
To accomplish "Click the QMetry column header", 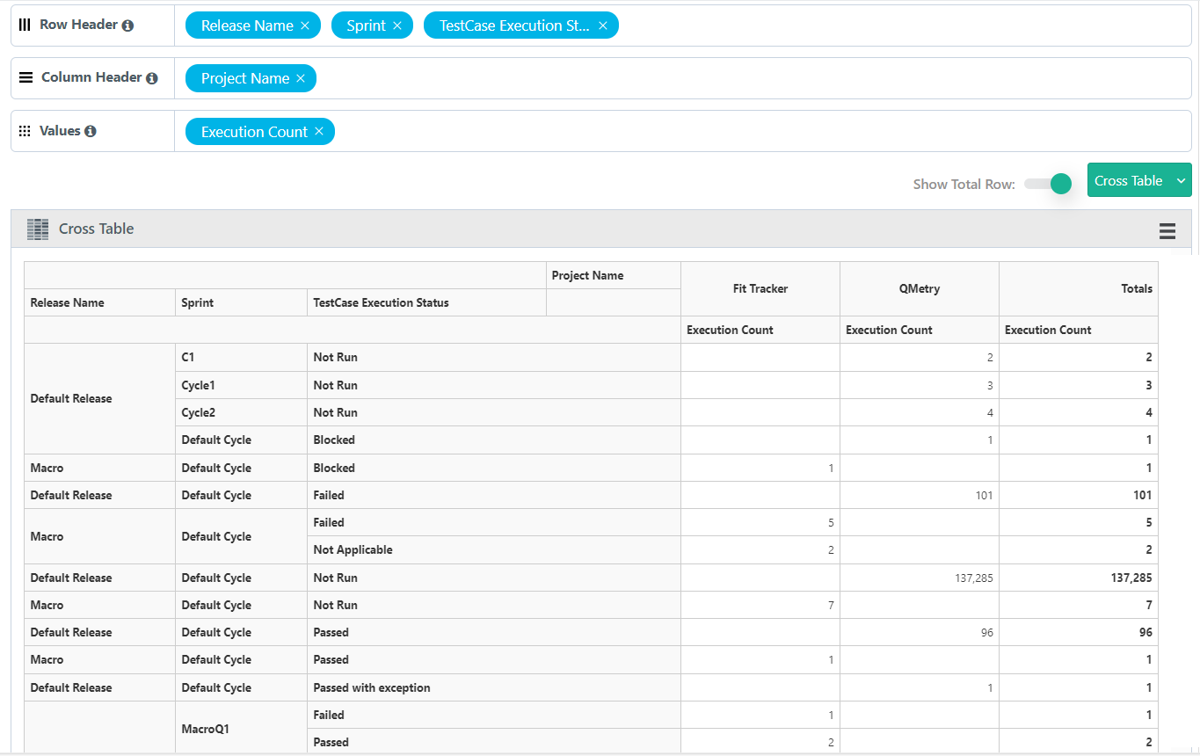I will coord(920,288).
